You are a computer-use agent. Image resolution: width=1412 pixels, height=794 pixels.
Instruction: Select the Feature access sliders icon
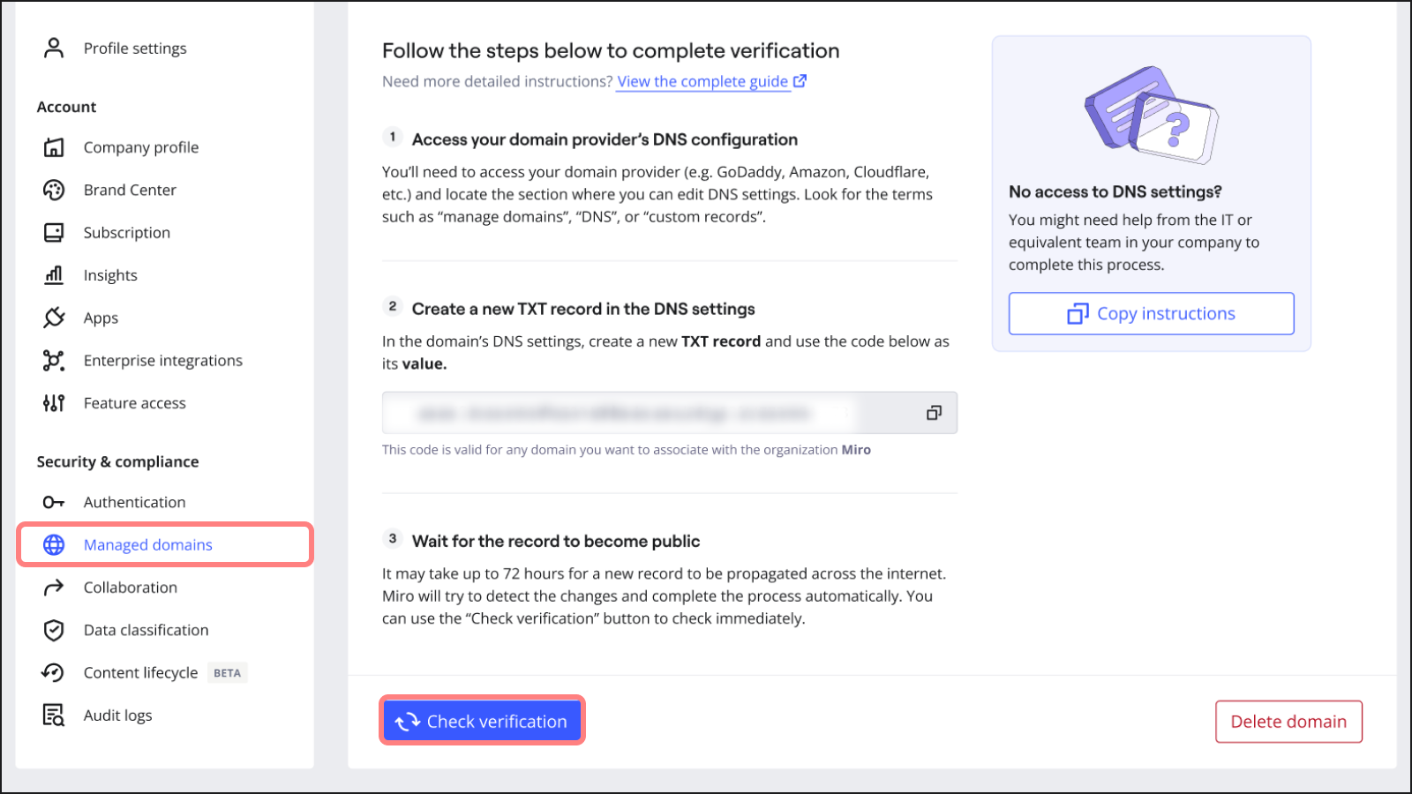[54, 403]
